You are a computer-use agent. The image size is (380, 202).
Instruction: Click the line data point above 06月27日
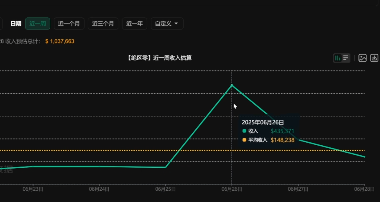click(x=298, y=140)
